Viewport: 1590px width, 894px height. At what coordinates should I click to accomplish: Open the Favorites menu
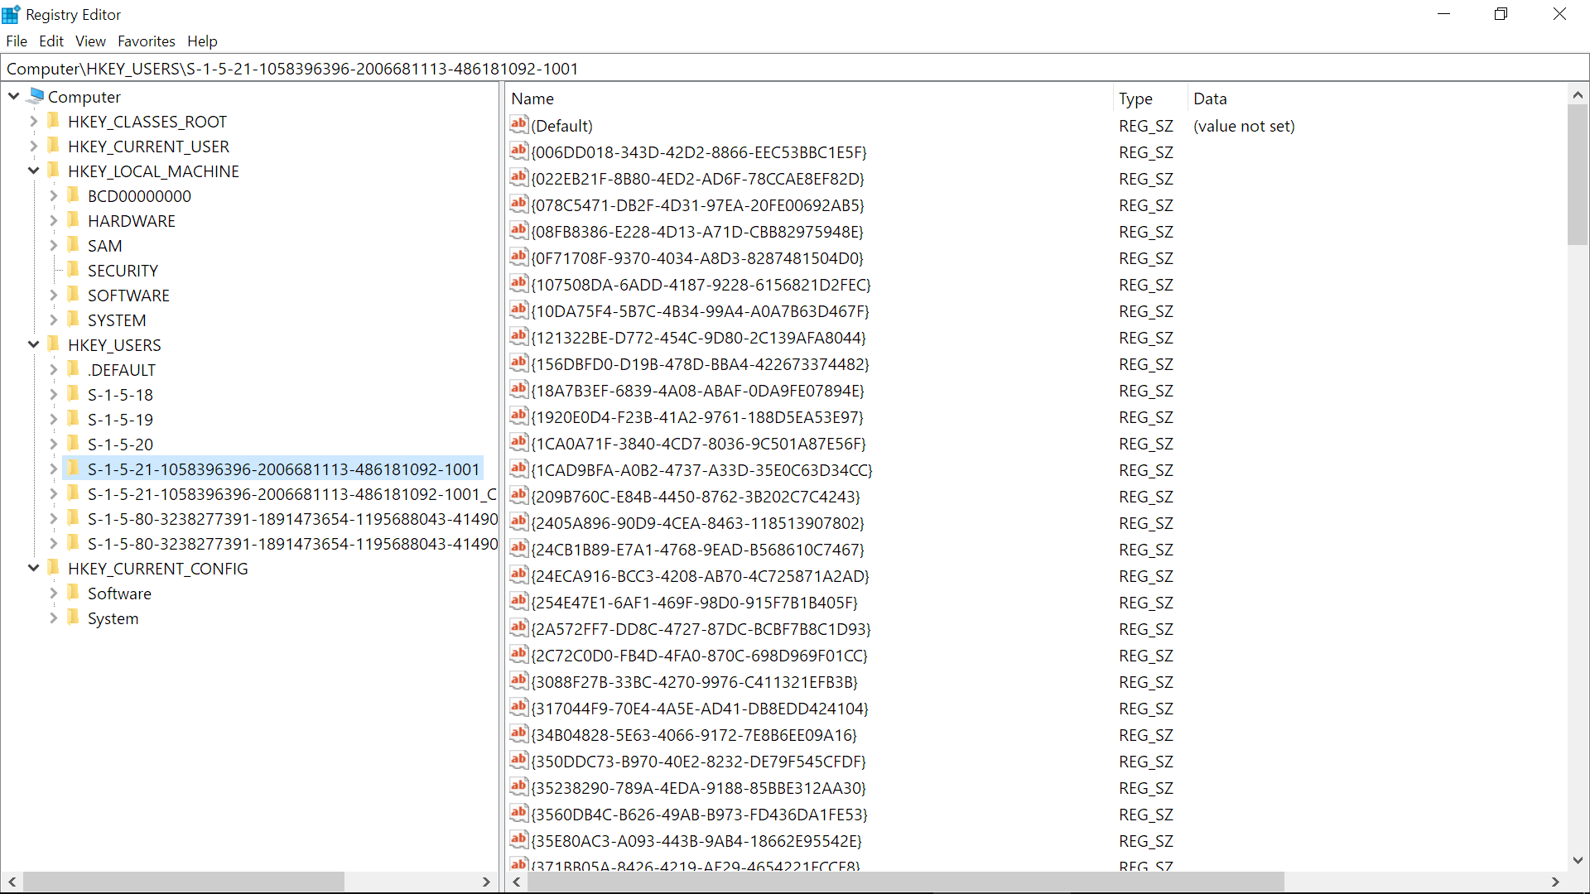click(x=146, y=41)
